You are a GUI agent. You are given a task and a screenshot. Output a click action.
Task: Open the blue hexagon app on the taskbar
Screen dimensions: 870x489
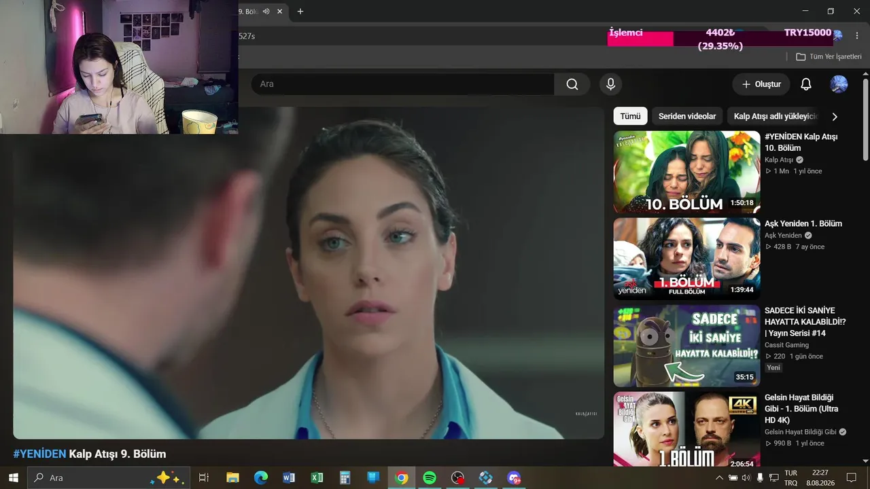point(486,477)
